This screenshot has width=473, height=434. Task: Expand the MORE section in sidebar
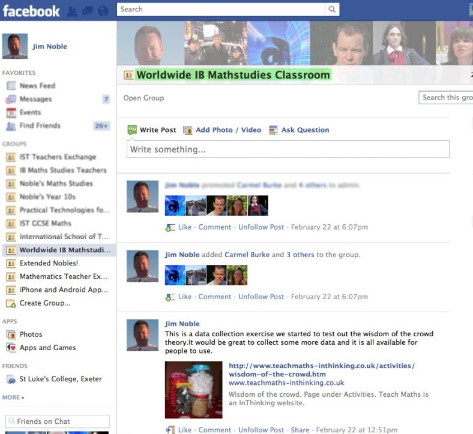(13, 397)
